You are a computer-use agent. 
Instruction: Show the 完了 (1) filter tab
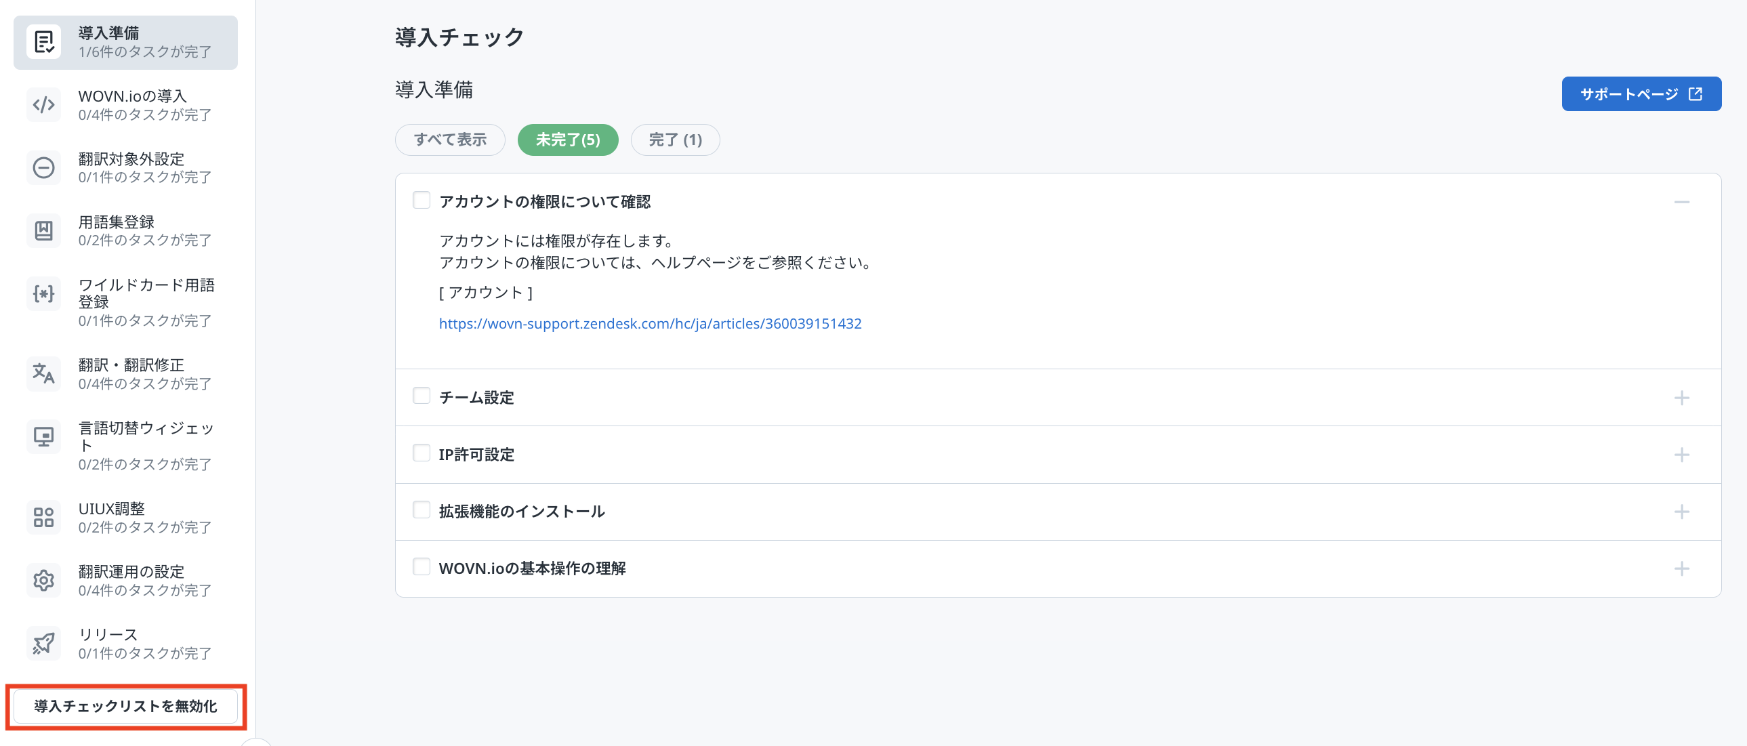(x=675, y=140)
